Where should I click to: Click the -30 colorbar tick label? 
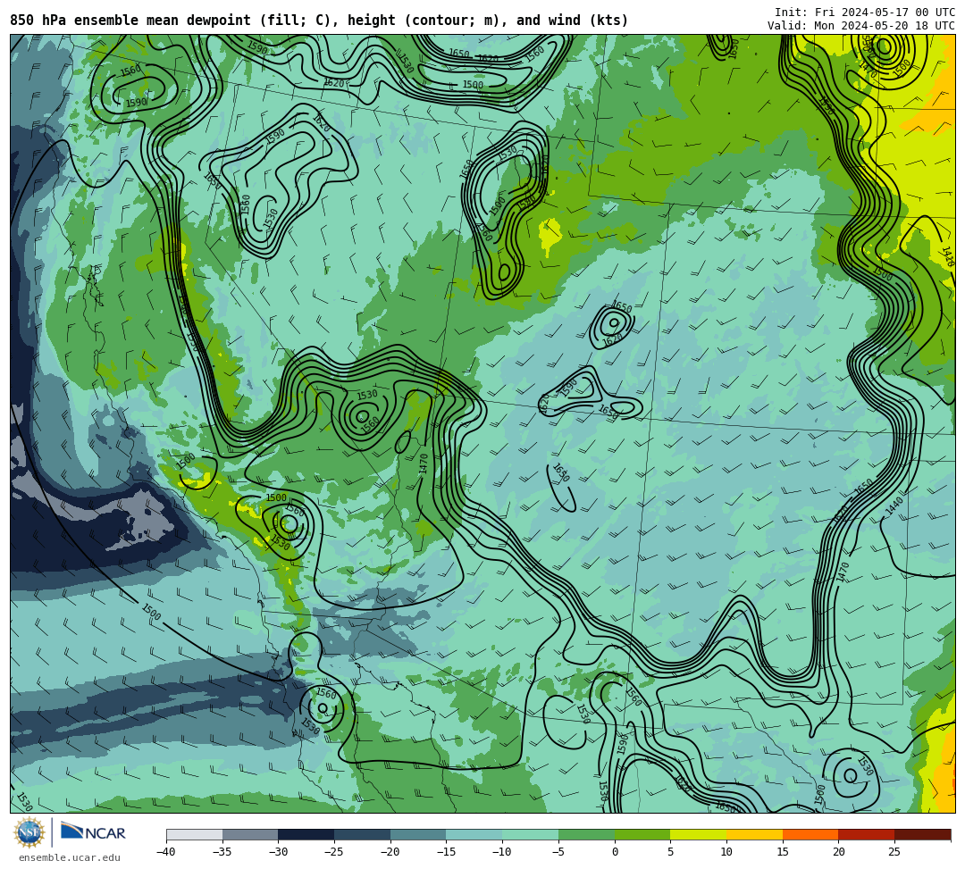[x=278, y=852]
